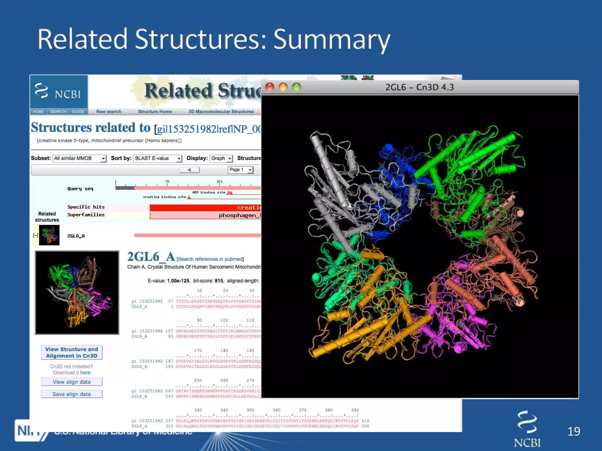The height and width of the screenshot is (451, 602).
Task: Open the Sort by BLAST E-value dropdown
Action: click(x=158, y=158)
